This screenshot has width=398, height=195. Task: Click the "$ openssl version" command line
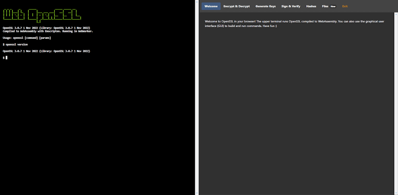pyautogui.click(x=15, y=44)
